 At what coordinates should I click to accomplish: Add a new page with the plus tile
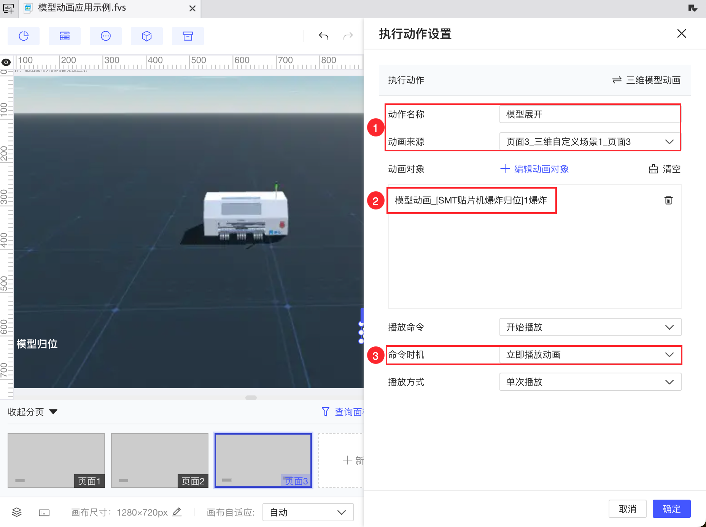[341, 460]
